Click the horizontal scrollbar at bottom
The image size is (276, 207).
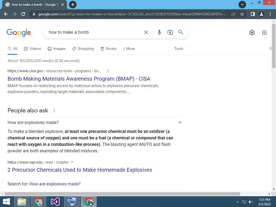122,194
